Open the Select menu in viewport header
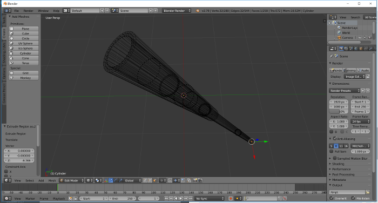The width and height of the screenshot is (378, 203). (x=30, y=180)
